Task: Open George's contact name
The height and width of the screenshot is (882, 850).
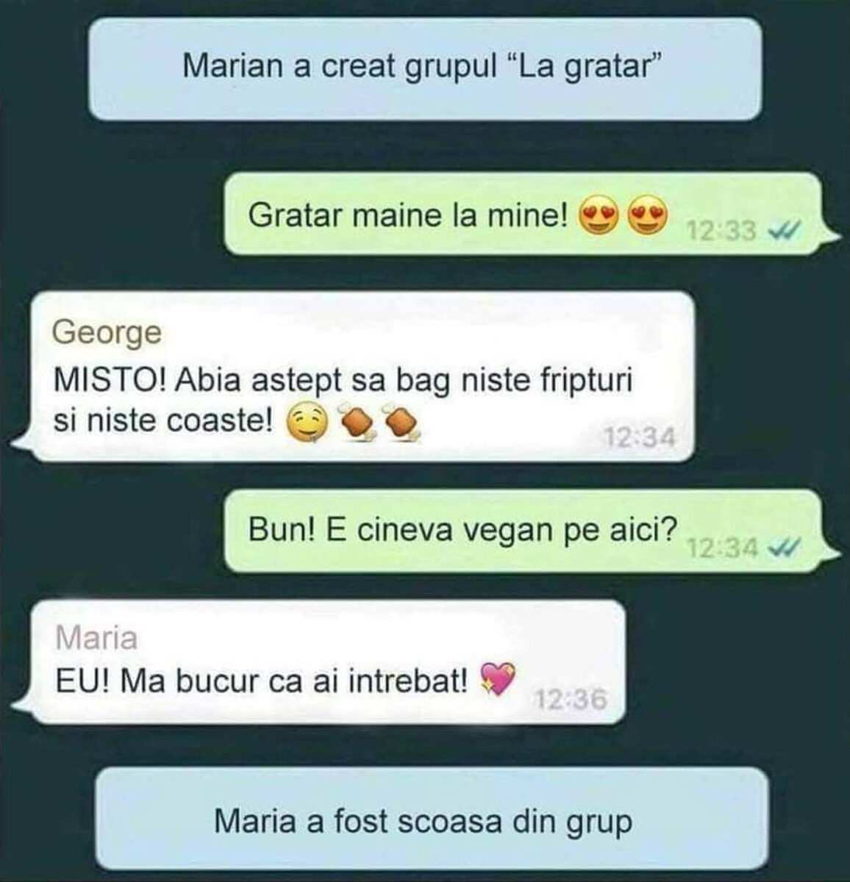Action: (107, 333)
